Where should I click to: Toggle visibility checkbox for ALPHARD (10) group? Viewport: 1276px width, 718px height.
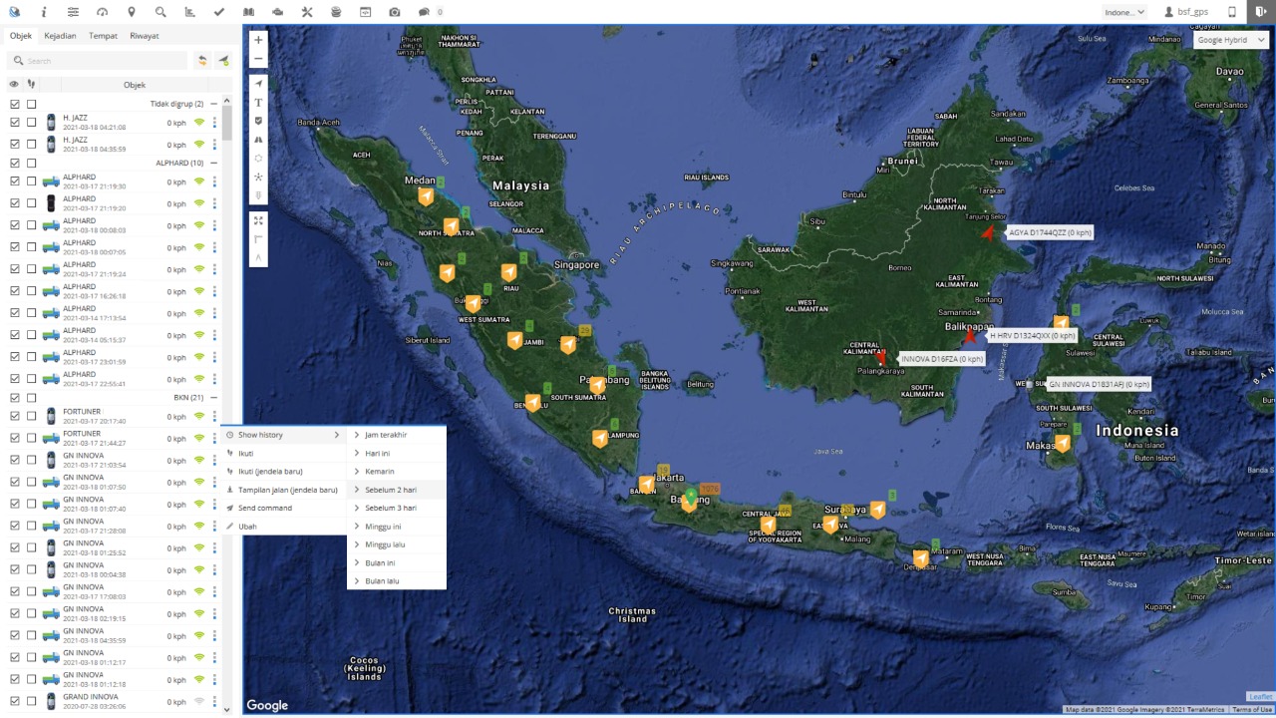click(15, 163)
